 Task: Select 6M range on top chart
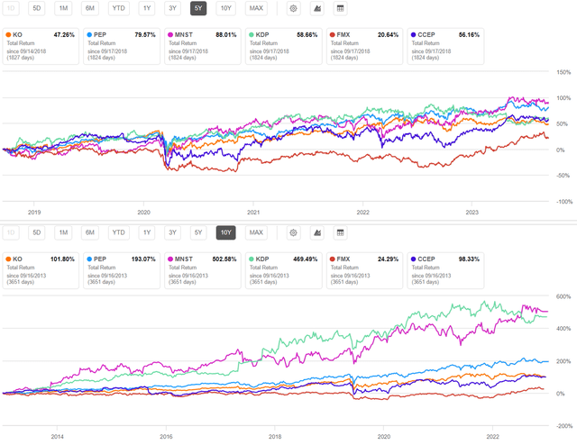[90, 8]
